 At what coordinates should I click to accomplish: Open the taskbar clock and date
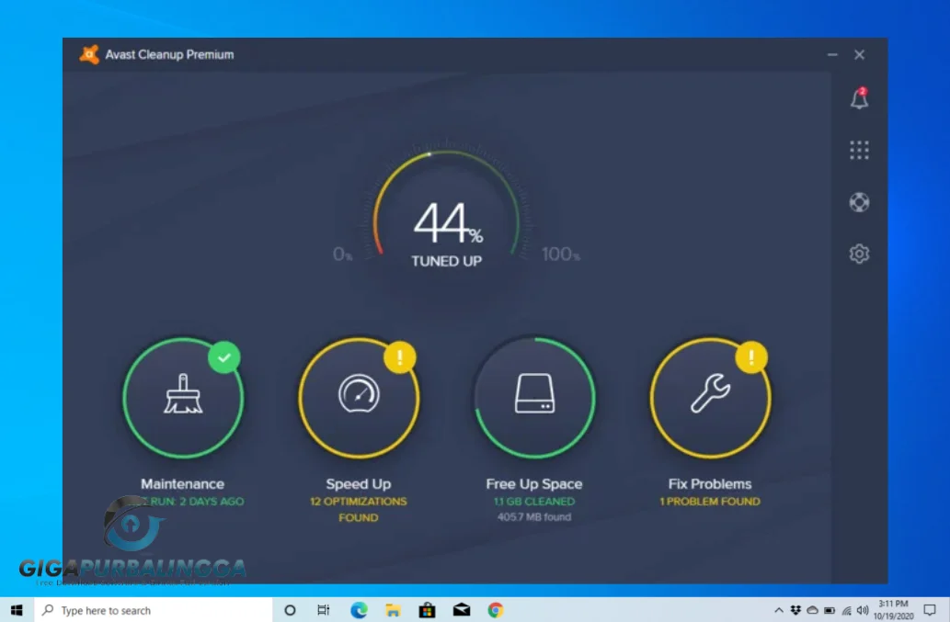[x=893, y=610]
